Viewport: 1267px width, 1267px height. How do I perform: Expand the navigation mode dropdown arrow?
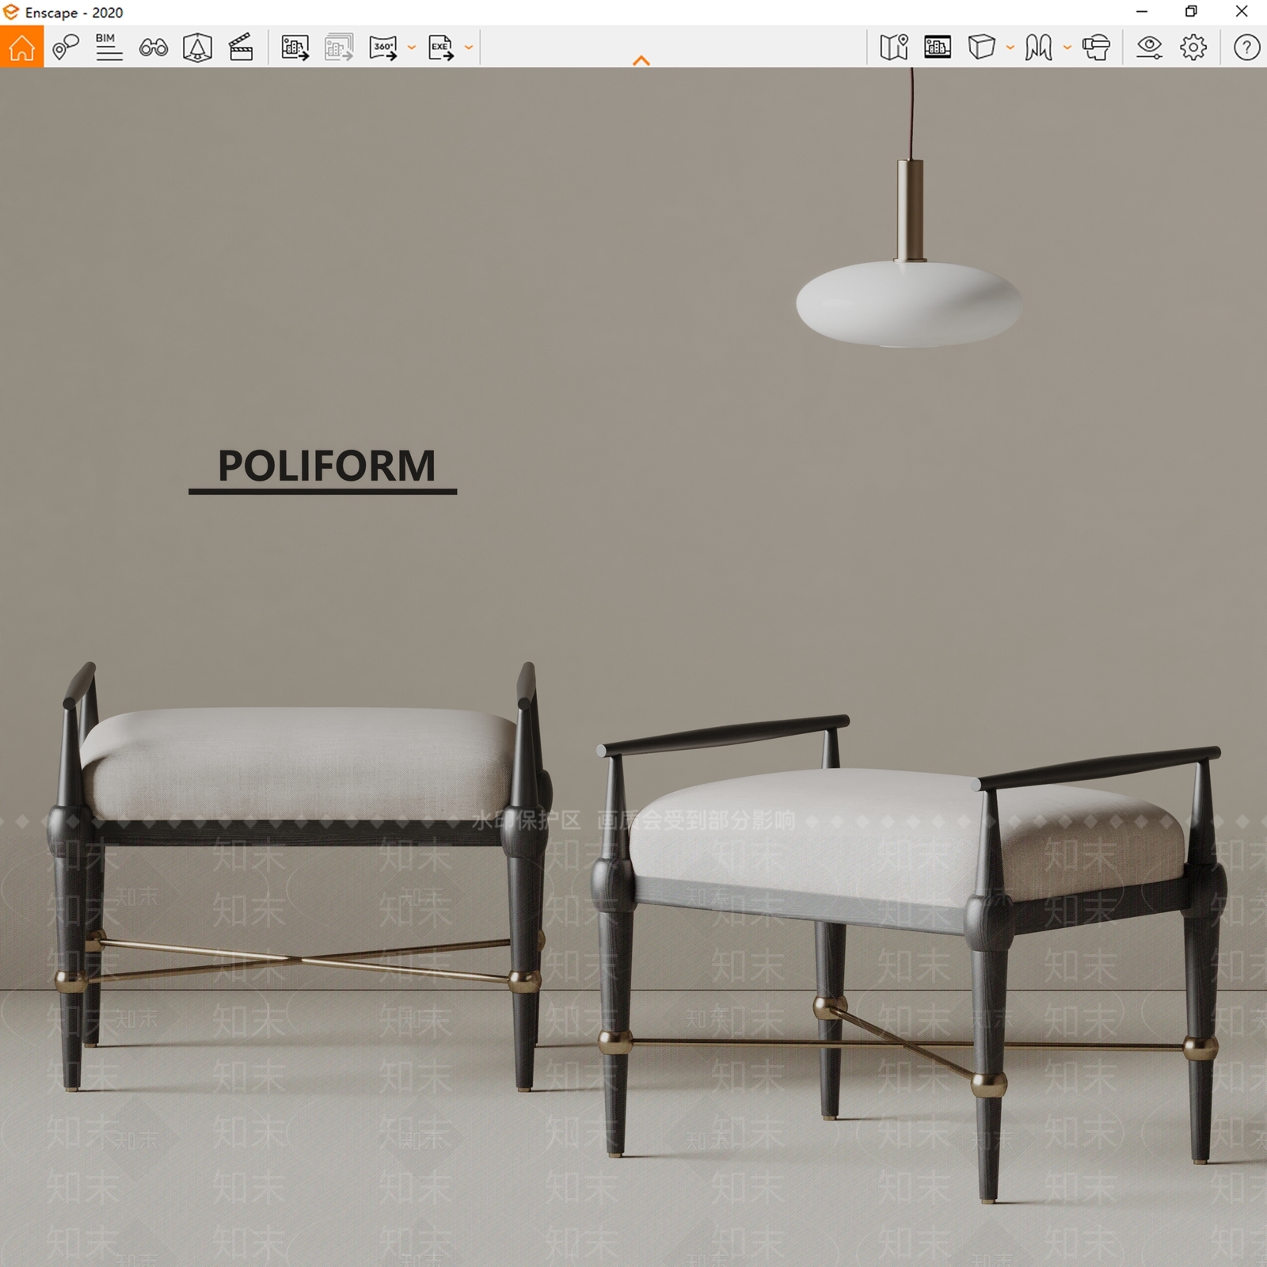coord(1067,48)
